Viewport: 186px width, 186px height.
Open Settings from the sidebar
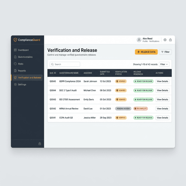point(27,85)
